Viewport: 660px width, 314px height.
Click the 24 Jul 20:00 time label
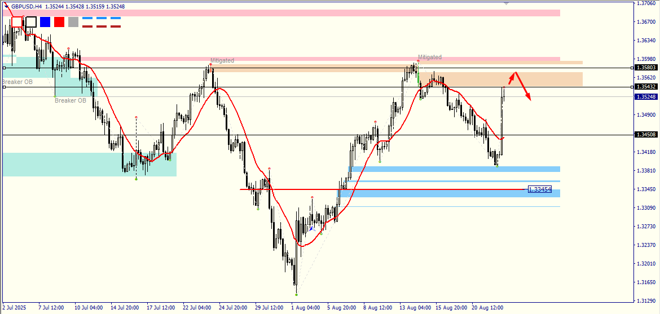234,308
